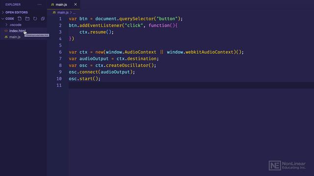
Task: Click "createOscillator" on line 8
Action: [127, 66]
